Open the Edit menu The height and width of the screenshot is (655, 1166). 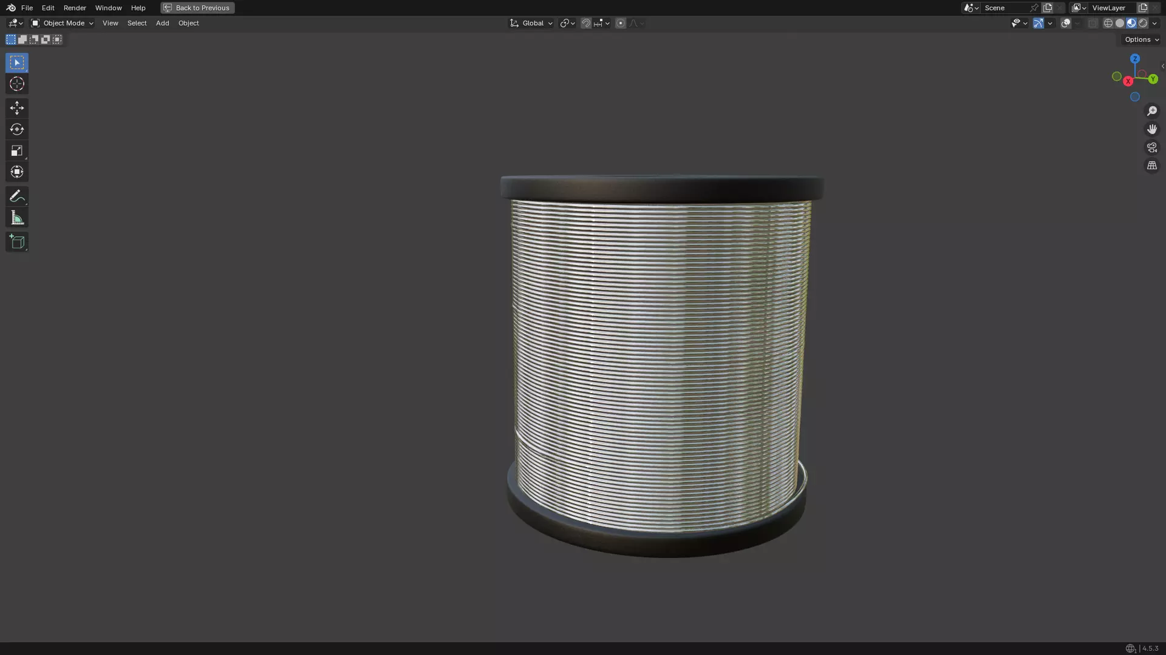coord(48,8)
